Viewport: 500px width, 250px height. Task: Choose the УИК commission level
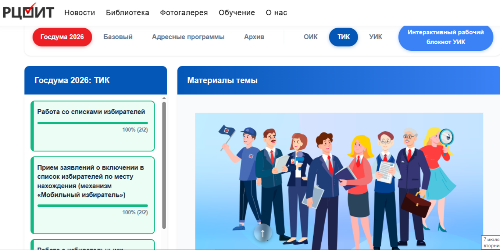(376, 37)
